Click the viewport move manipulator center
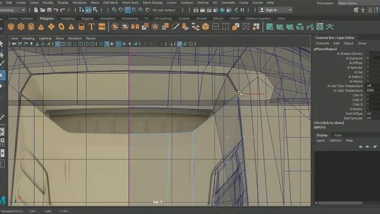This screenshot has width=380, height=214. [x=239, y=93]
